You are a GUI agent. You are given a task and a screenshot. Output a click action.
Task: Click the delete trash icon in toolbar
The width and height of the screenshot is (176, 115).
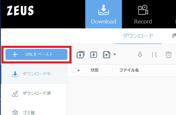coord(168,55)
